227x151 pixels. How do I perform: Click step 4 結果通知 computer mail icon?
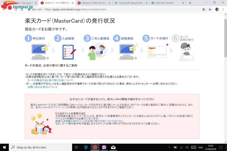(129, 52)
